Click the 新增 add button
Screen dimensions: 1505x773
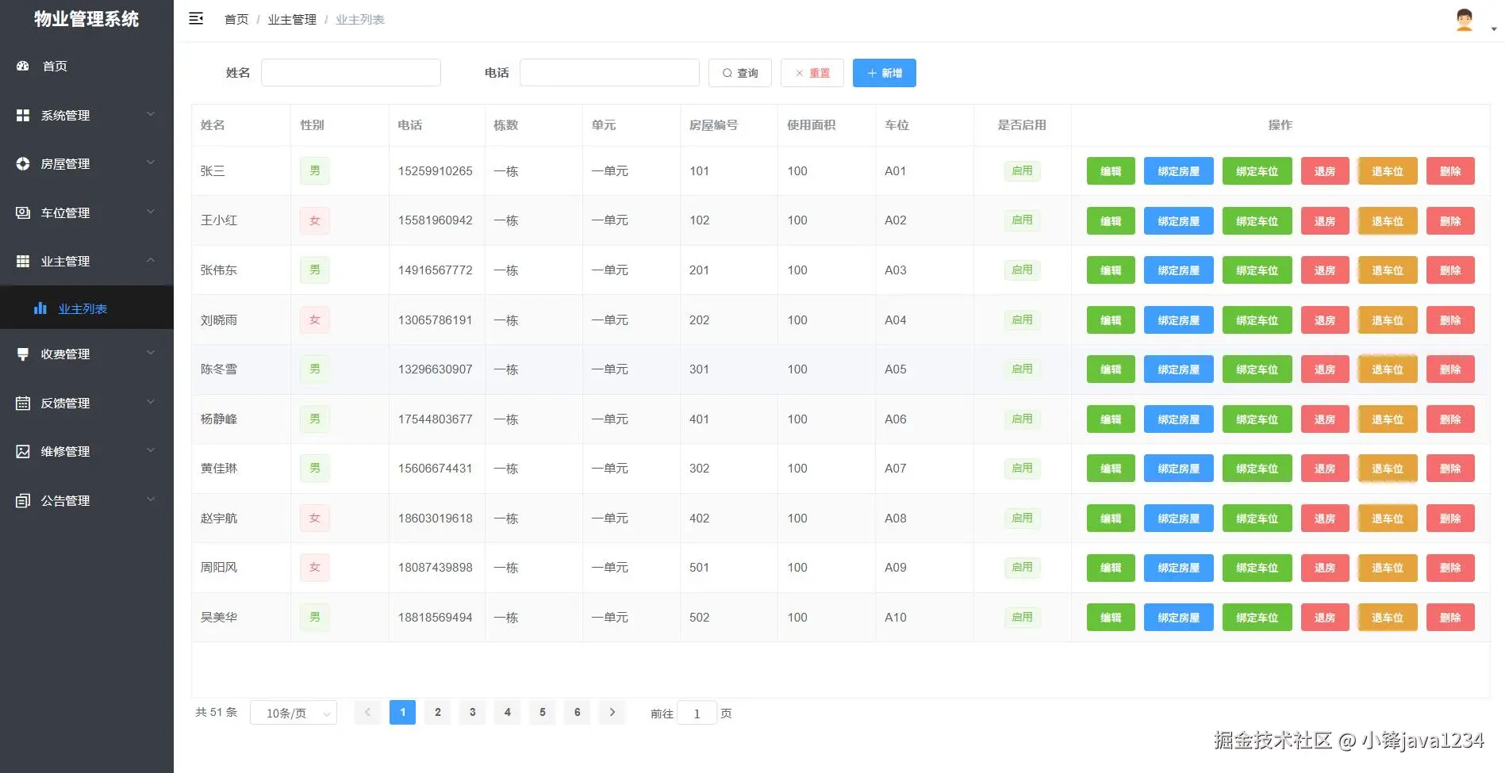coord(885,73)
